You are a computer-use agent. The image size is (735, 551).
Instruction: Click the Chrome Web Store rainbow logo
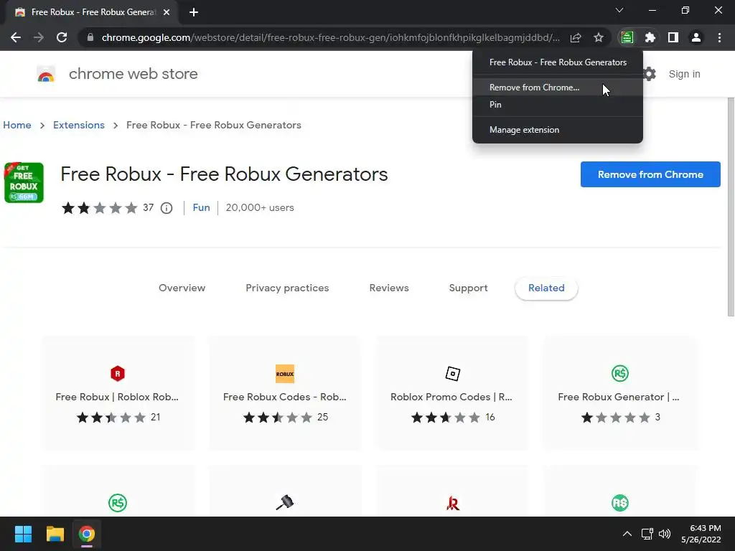46,74
